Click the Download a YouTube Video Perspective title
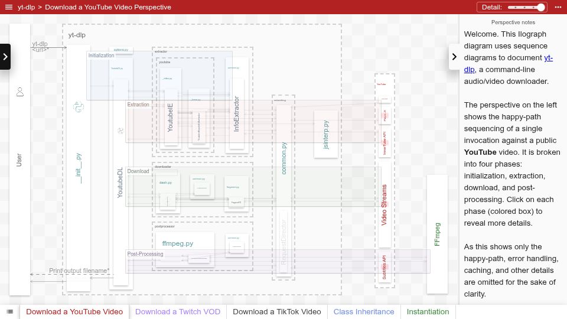Viewport: 567px width, 319px height. [107, 7]
